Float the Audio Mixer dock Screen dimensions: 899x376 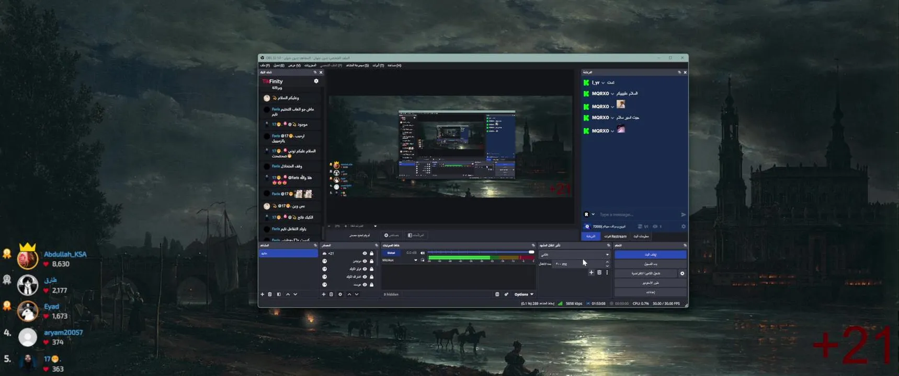coord(533,245)
